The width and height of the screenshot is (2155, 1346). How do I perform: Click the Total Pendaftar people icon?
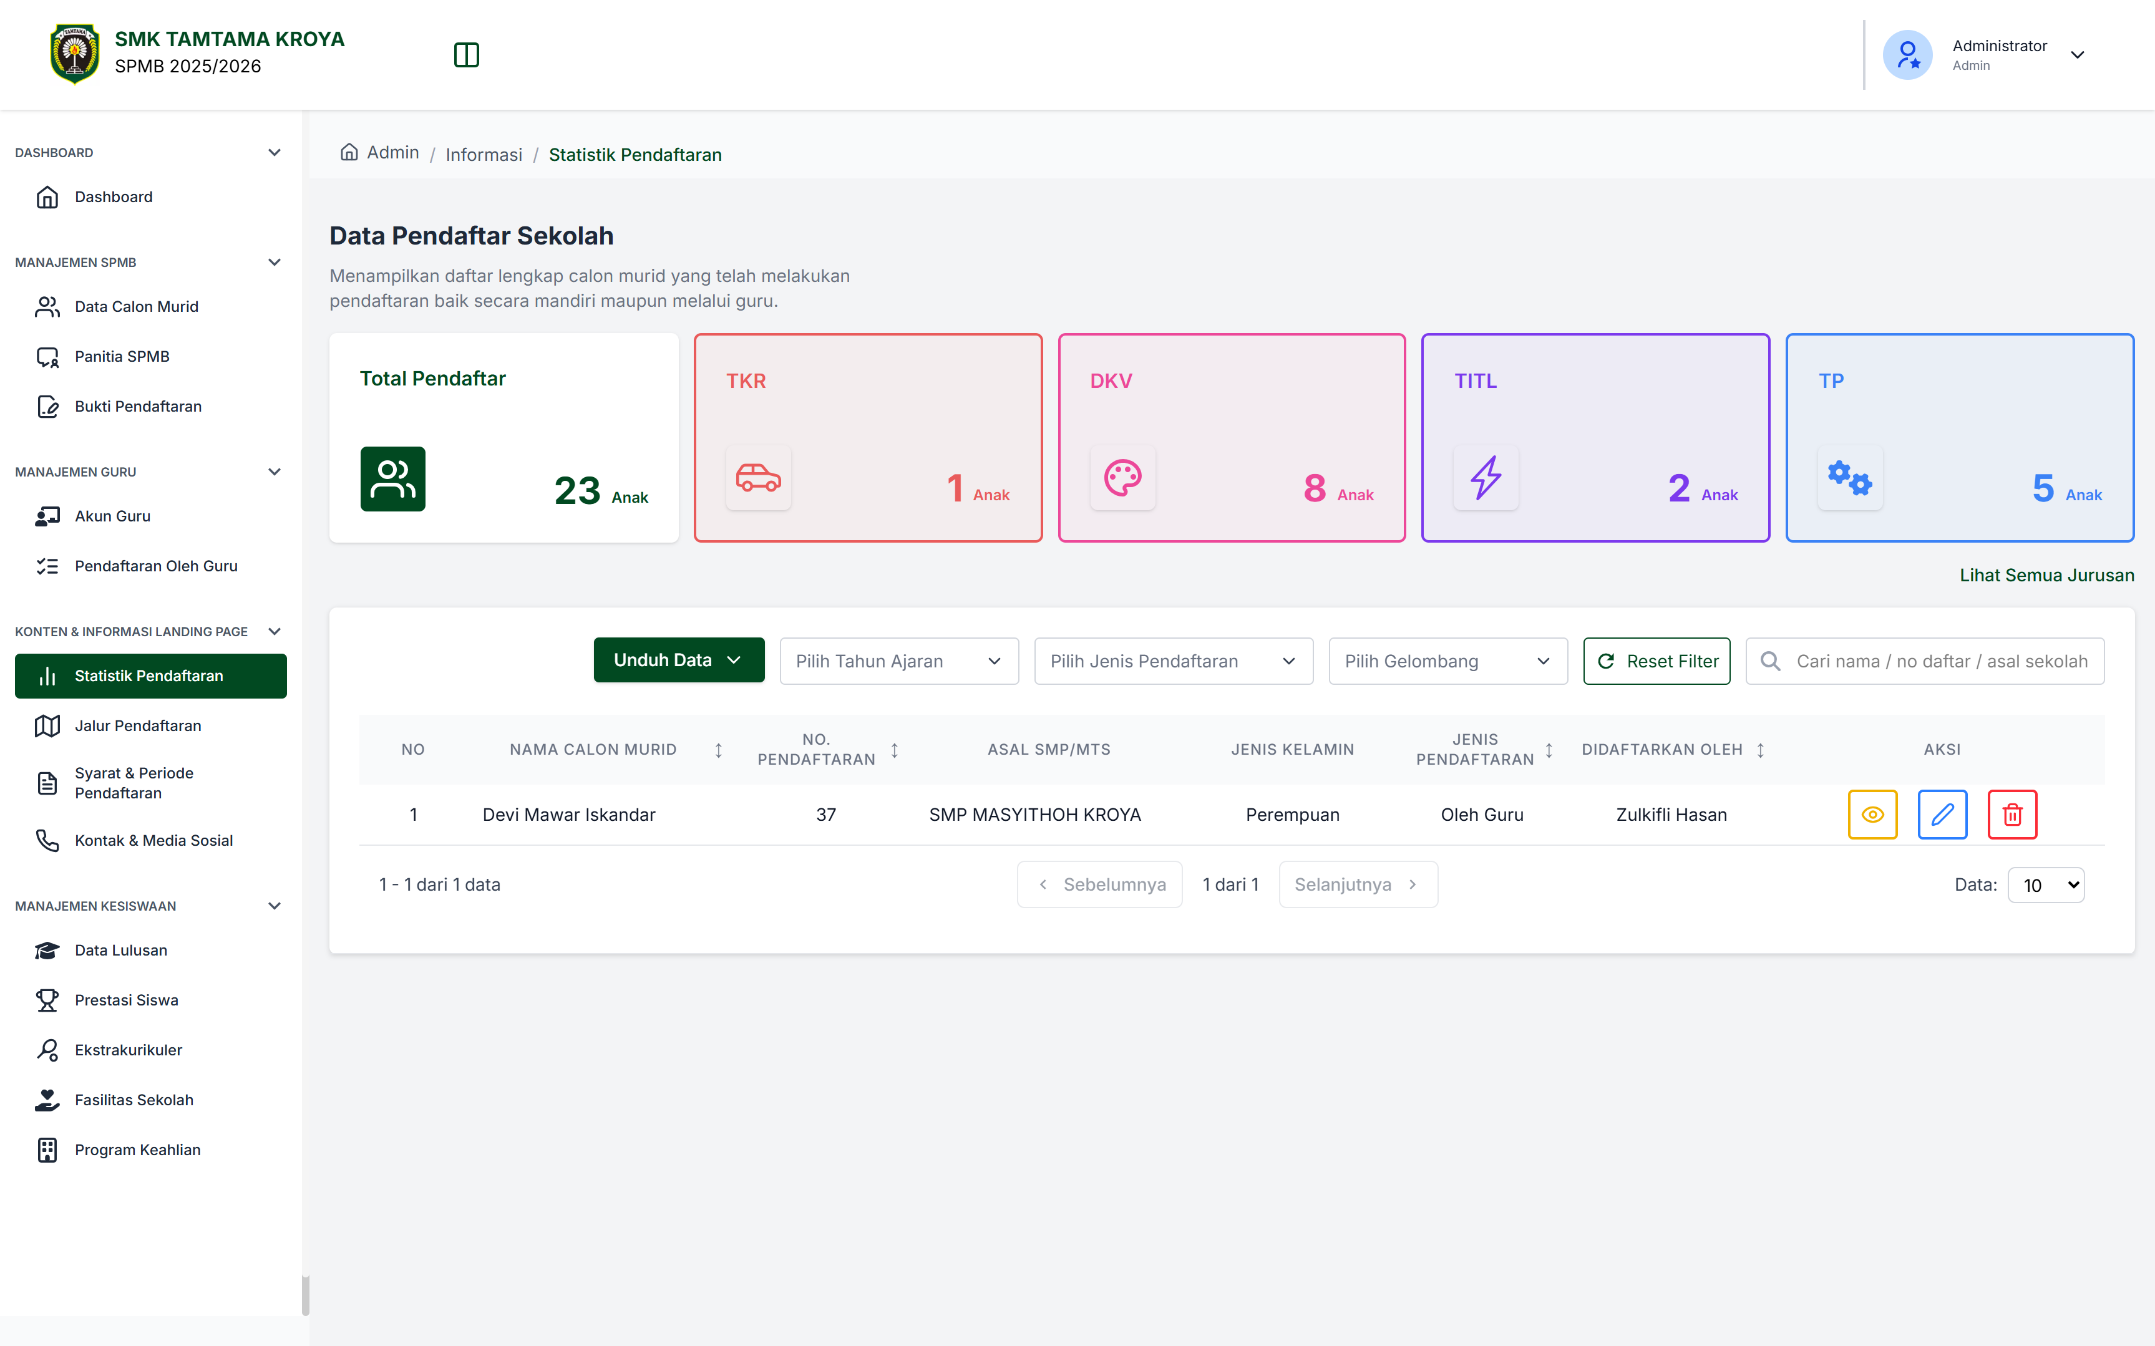392,479
